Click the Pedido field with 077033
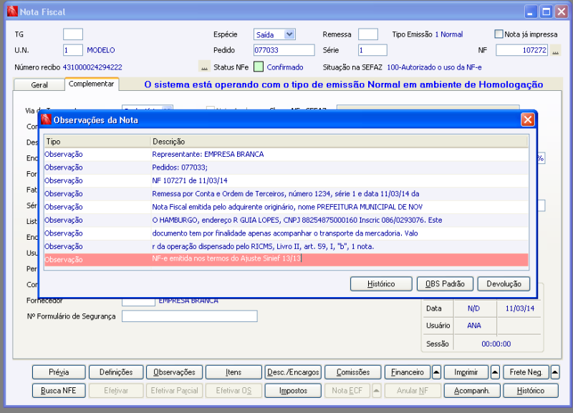The image size is (573, 413). 284,50
